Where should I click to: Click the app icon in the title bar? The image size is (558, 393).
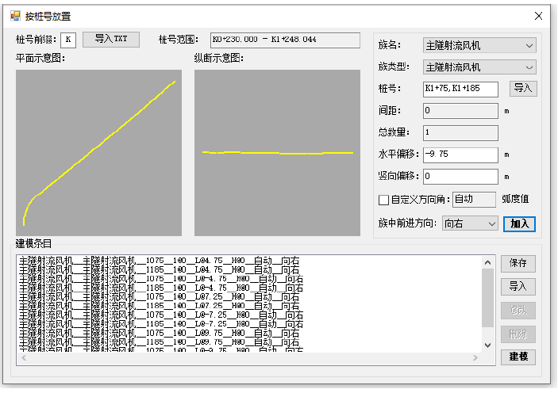tap(15, 16)
